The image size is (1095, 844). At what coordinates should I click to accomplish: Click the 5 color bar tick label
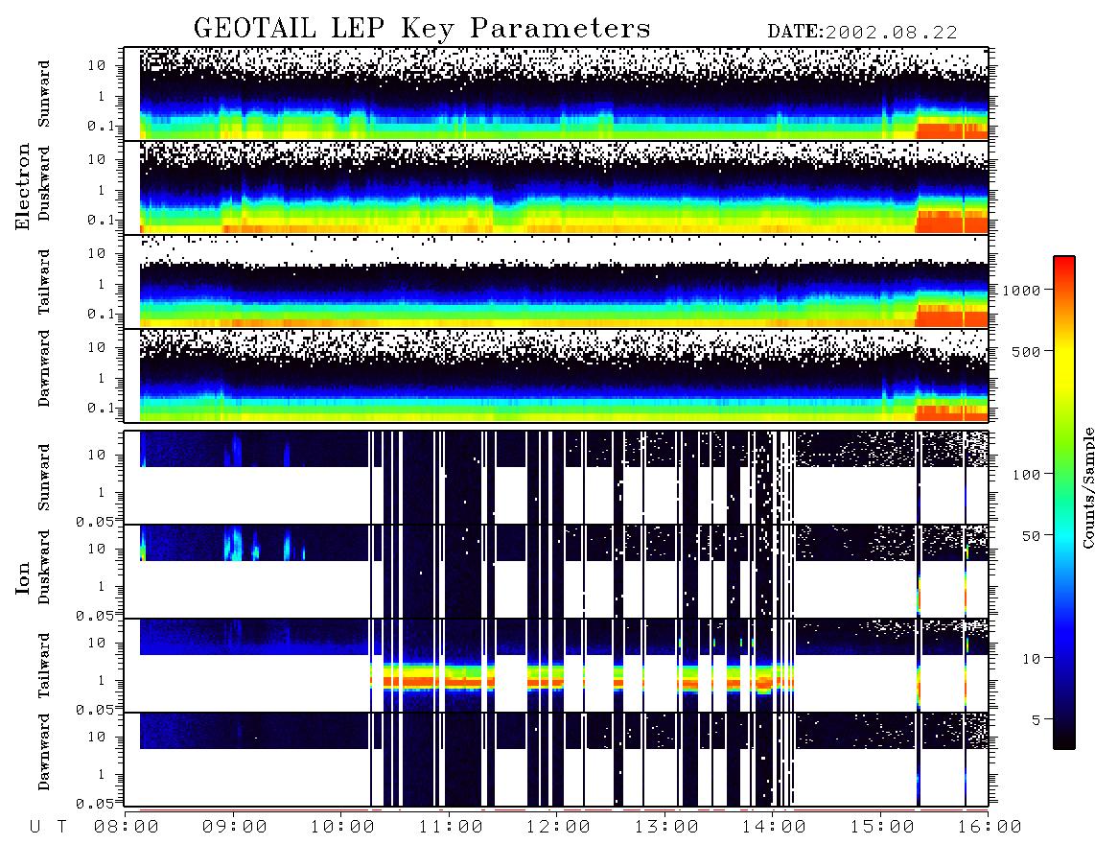point(1037,720)
